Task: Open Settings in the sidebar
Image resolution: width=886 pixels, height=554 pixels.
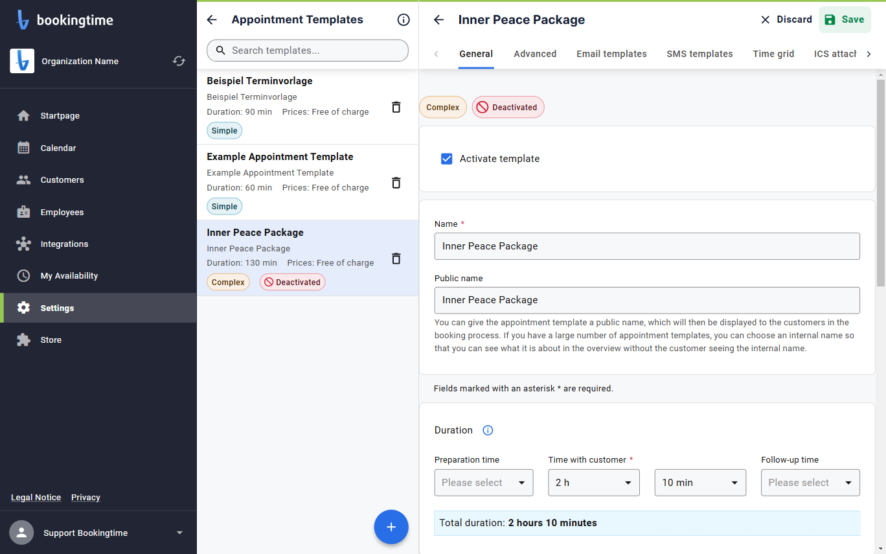Action: [x=98, y=308]
